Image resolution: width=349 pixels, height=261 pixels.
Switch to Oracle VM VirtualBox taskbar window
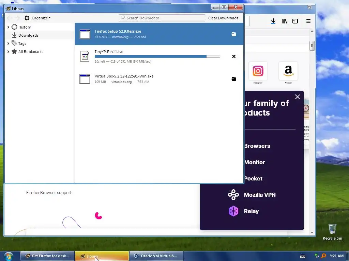click(156, 256)
